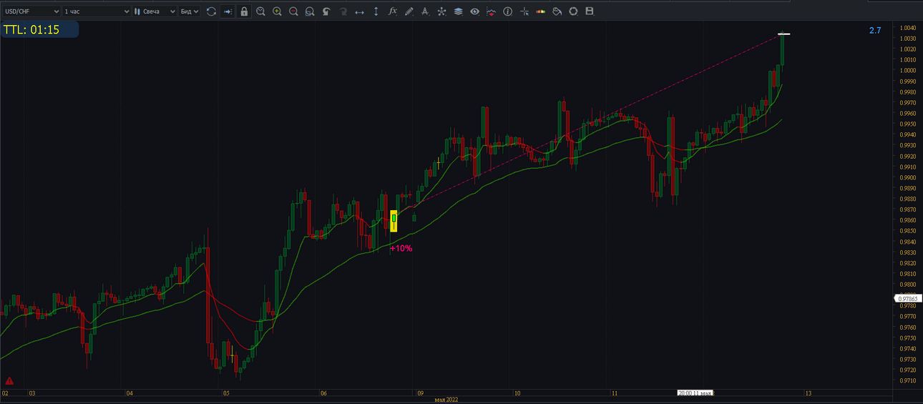This screenshot has height=404, width=923.
Task: Toggle the chart lock icon
Action: coord(244,11)
